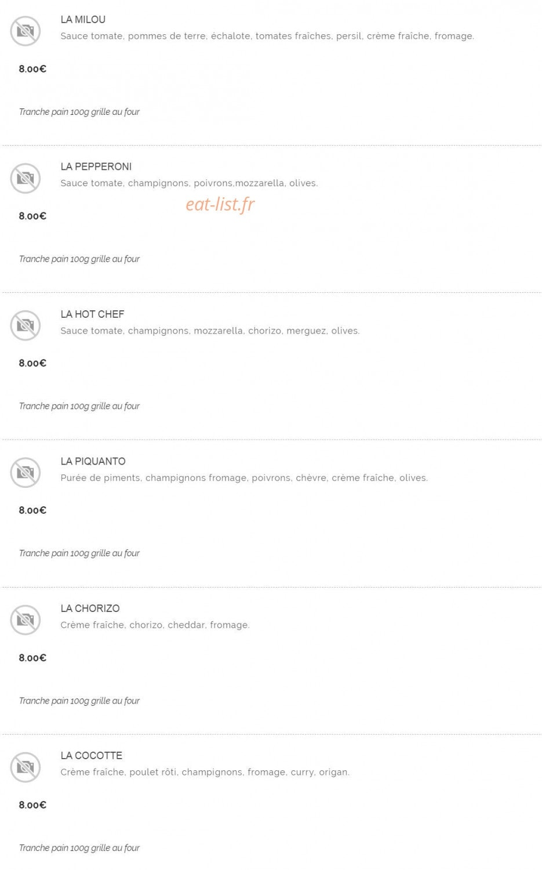Open the LA PEPPERONI menu item title
The height and width of the screenshot is (870, 542).
click(96, 167)
